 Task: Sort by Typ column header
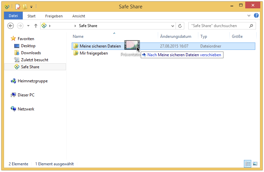pos(204,36)
